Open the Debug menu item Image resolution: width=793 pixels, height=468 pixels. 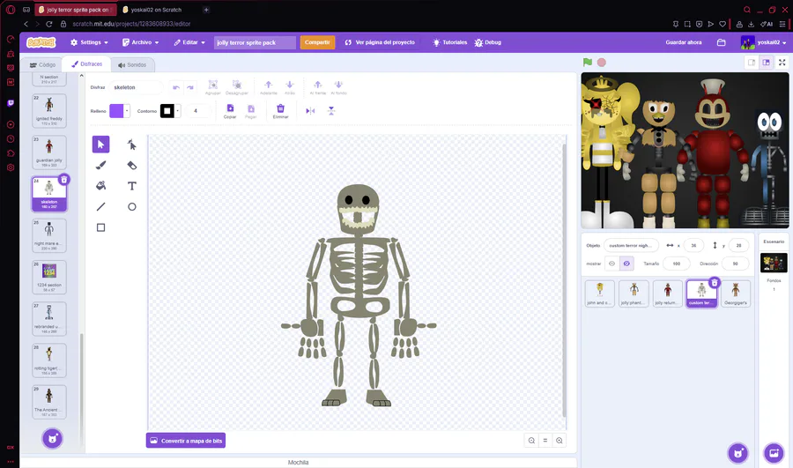(x=488, y=42)
